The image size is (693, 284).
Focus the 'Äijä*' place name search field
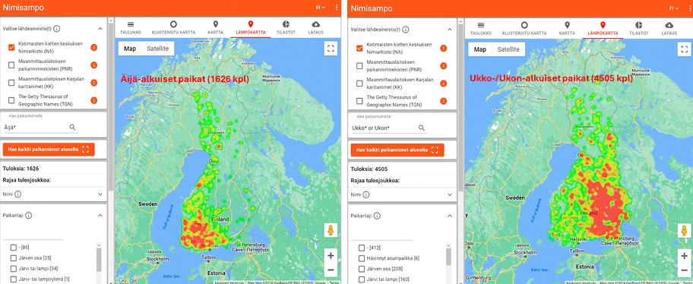click(36, 128)
